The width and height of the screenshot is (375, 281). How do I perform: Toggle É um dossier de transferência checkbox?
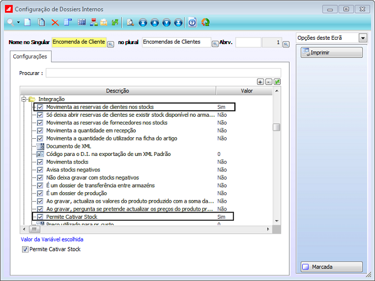coord(40,186)
